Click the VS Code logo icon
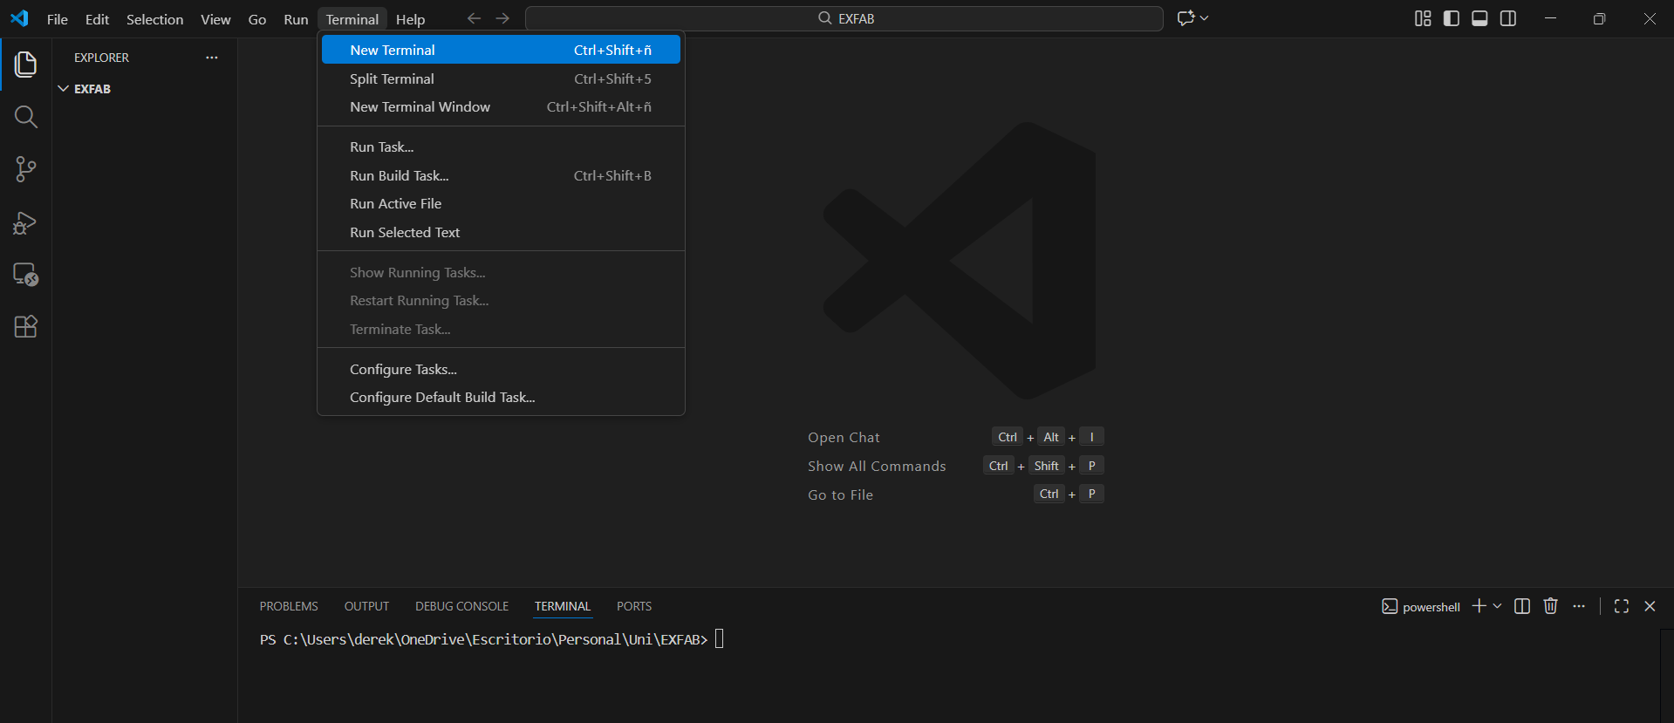The image size is (1674, 723). 19,18
